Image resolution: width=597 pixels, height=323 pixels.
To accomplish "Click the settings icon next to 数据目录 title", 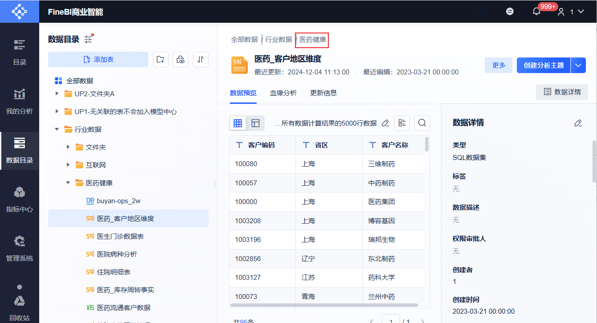I will (x=88, y=39).
